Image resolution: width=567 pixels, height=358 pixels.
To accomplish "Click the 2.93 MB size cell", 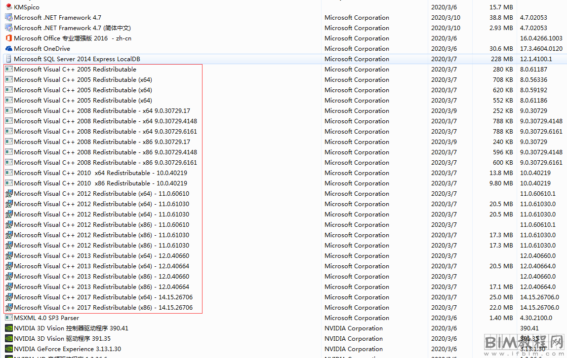I will [501, 28].
